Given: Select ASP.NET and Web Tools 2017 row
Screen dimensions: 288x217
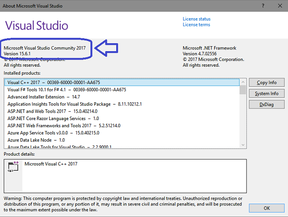Looking at the screenshot, I should click(122, 111).
